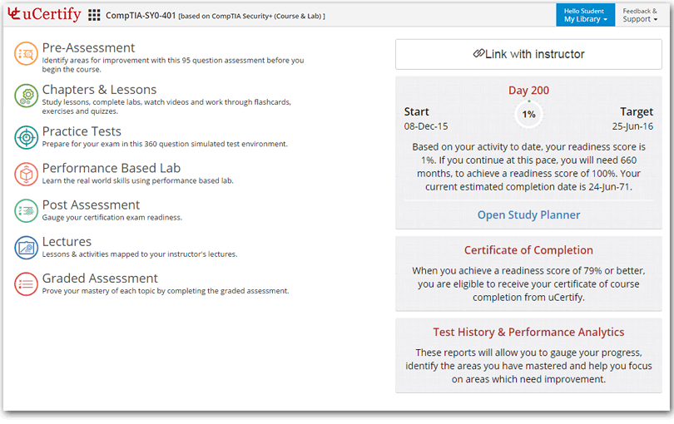Image resolution: width=674 pixels, height=424 pixels.
Task: Expand the Feedback & Support menu
Action: tap(640, 15)
